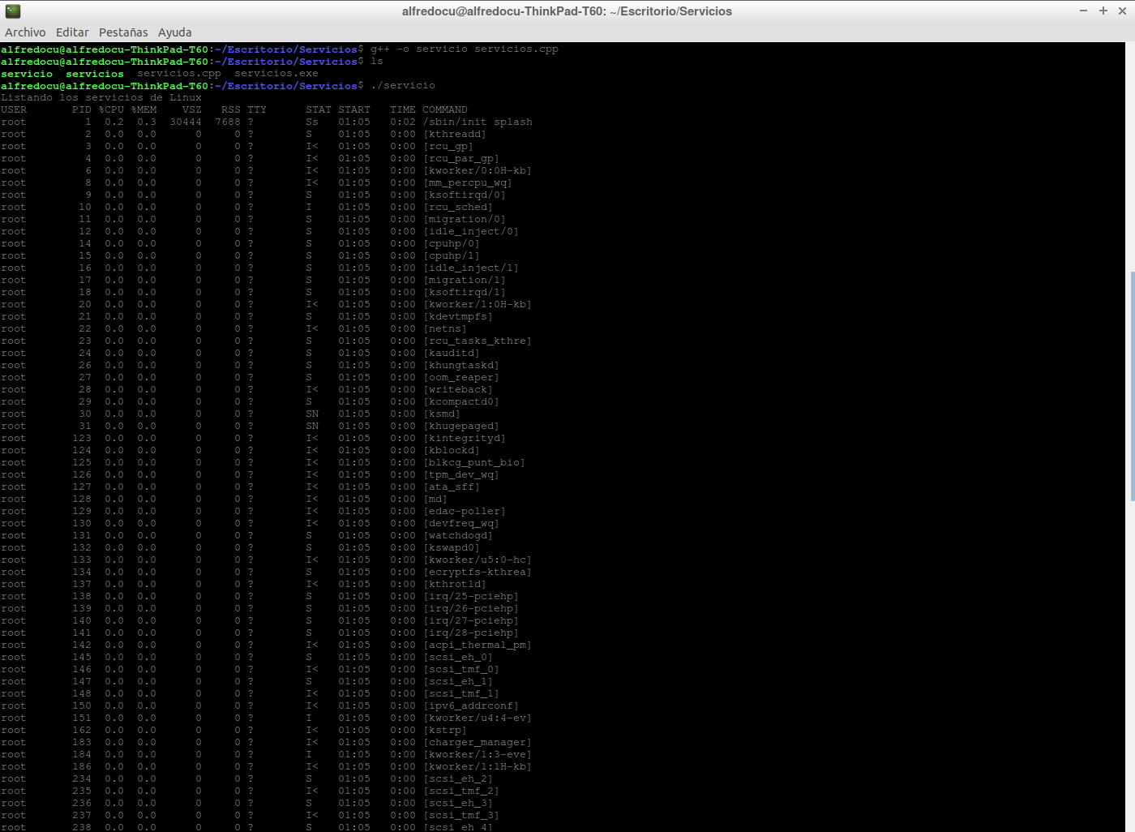Viewport: 1135px width, 832px height.
Task: Click 'servicios.exe' in the ls output
Action: click(276, 74)
